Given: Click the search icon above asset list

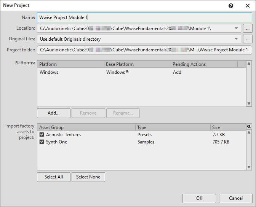Looking at the screenshot, I should 249,127.
